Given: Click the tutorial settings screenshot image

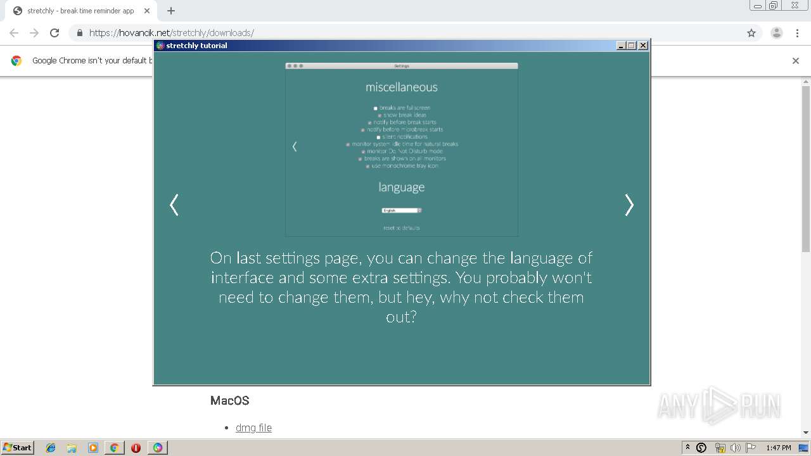Looking at the screenshot, I should coord(402,149).
